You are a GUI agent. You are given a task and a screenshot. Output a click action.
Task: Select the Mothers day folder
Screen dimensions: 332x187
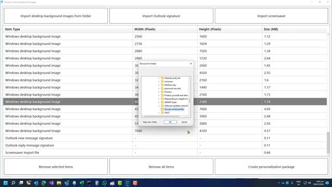tap(170, 85)
